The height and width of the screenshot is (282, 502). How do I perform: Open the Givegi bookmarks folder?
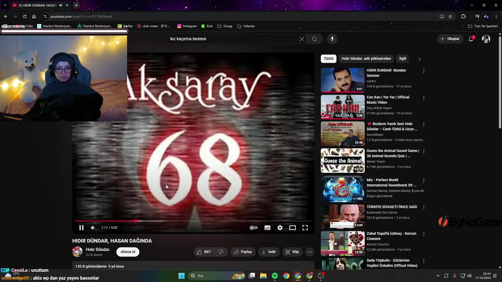(225, 26)
